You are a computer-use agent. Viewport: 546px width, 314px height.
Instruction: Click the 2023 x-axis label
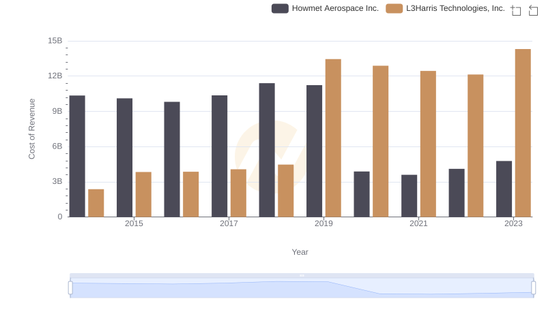513,223
